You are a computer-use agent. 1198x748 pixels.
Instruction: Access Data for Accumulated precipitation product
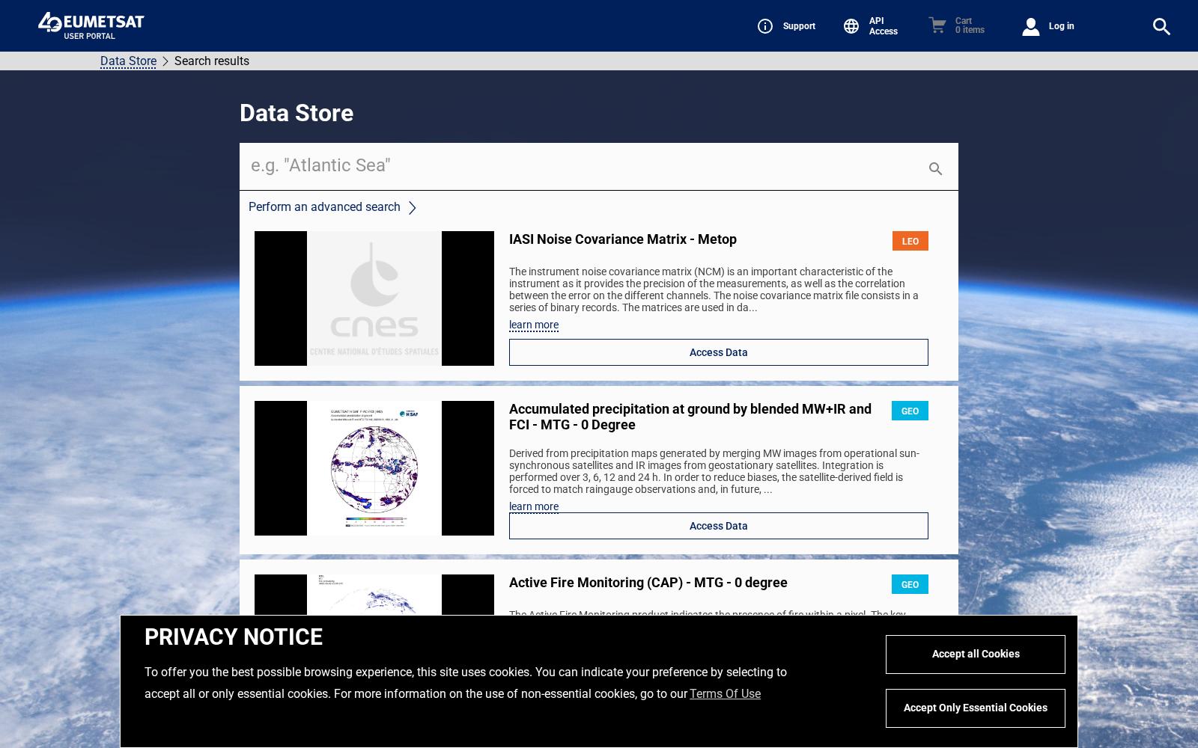(719, 526)
